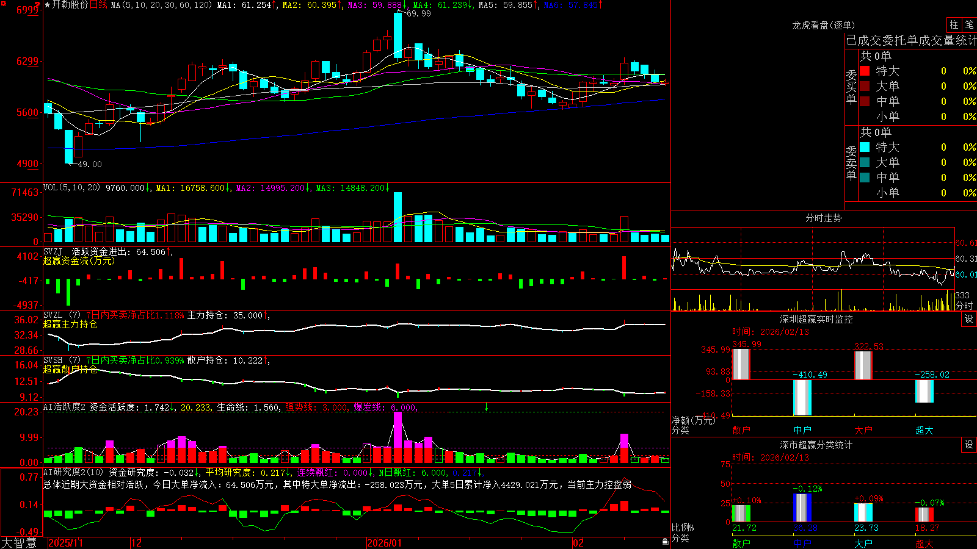Viewport: 977px width, 549px height.
Task: Click the 平均研究度: 0.217 value
Action: (x=245, y=472)
